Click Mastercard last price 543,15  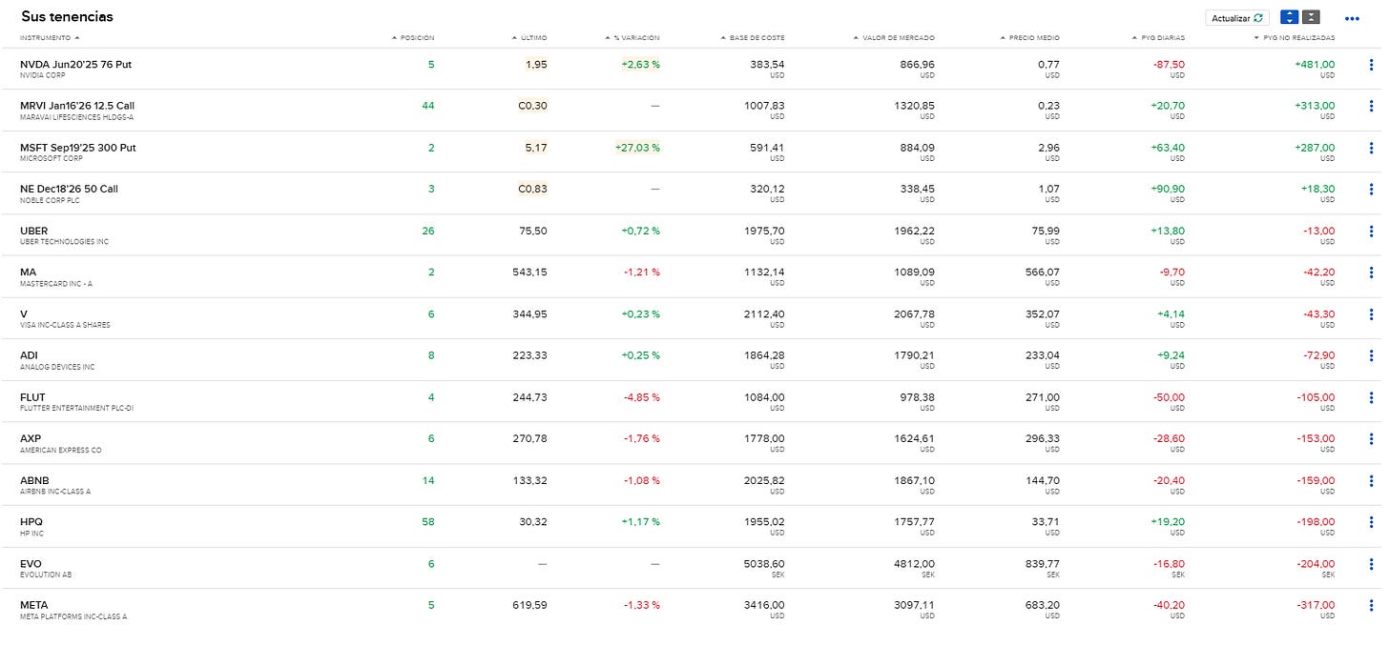coord(529,273)
